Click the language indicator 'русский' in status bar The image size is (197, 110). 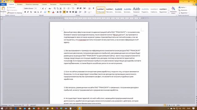point(33,105)
